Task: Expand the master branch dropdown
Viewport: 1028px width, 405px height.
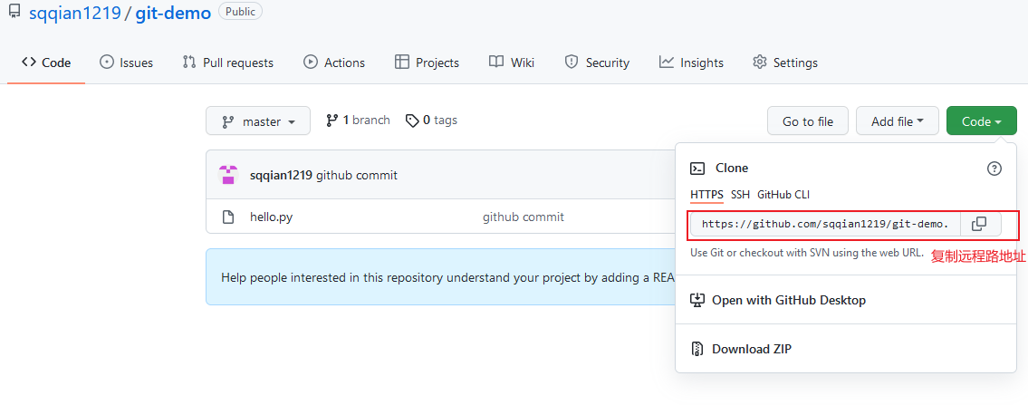Action: pyautogui.click(x=258, y=121)
